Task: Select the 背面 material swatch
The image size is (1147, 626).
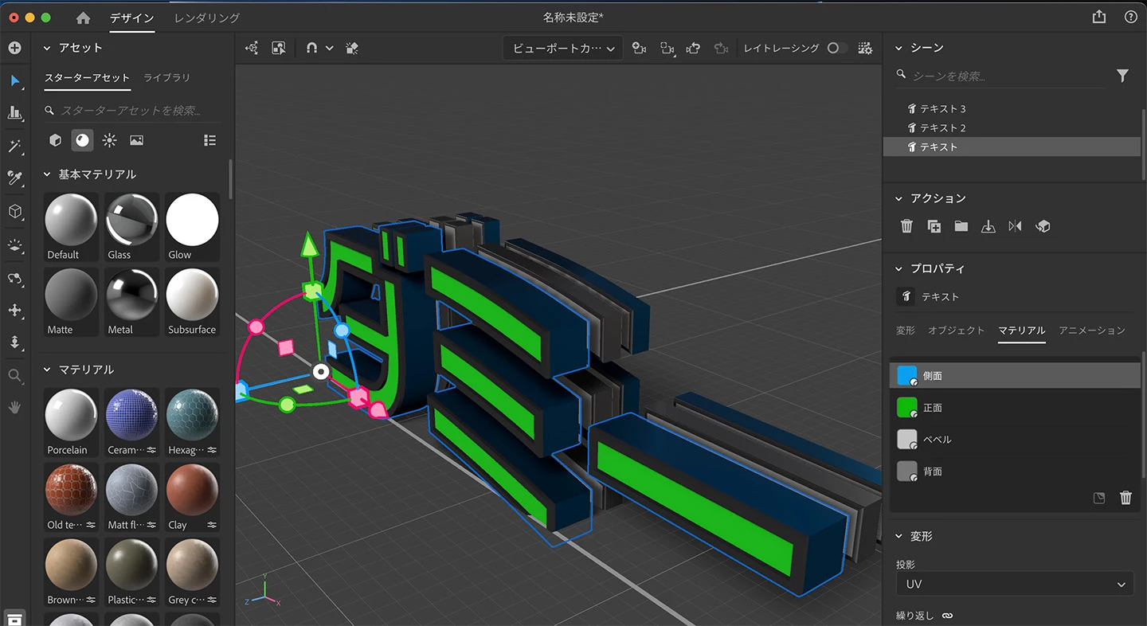Action: point(907,471)
